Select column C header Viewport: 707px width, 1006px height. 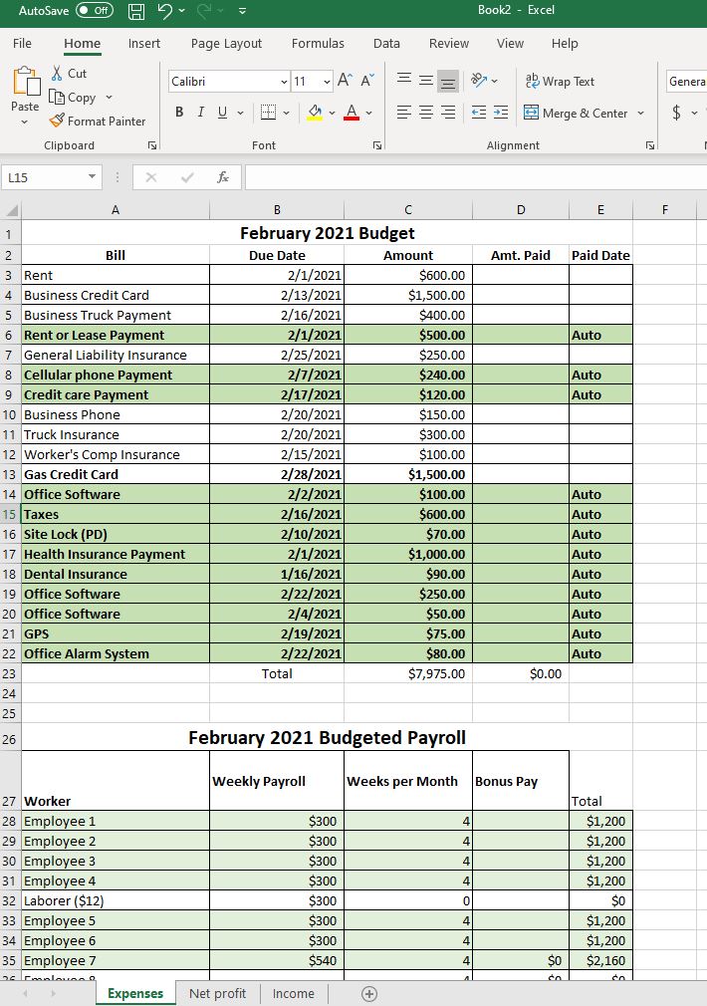pos(408,210)
